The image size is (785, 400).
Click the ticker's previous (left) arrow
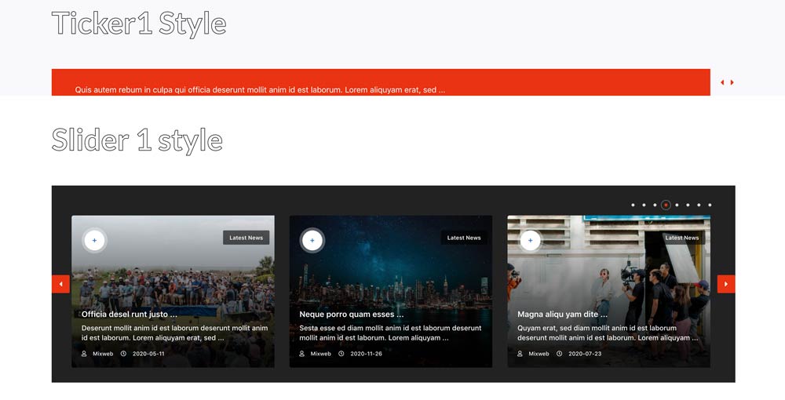tap(722, 82)
